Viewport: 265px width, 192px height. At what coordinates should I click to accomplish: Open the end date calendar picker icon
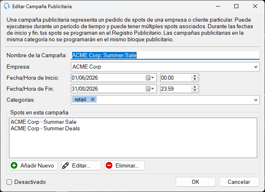click(x=150, y=89)
